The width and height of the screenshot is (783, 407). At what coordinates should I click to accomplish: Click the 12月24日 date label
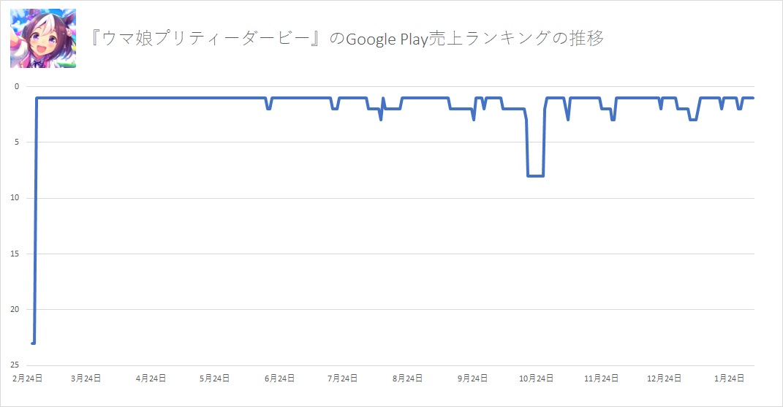pos(663,378)
